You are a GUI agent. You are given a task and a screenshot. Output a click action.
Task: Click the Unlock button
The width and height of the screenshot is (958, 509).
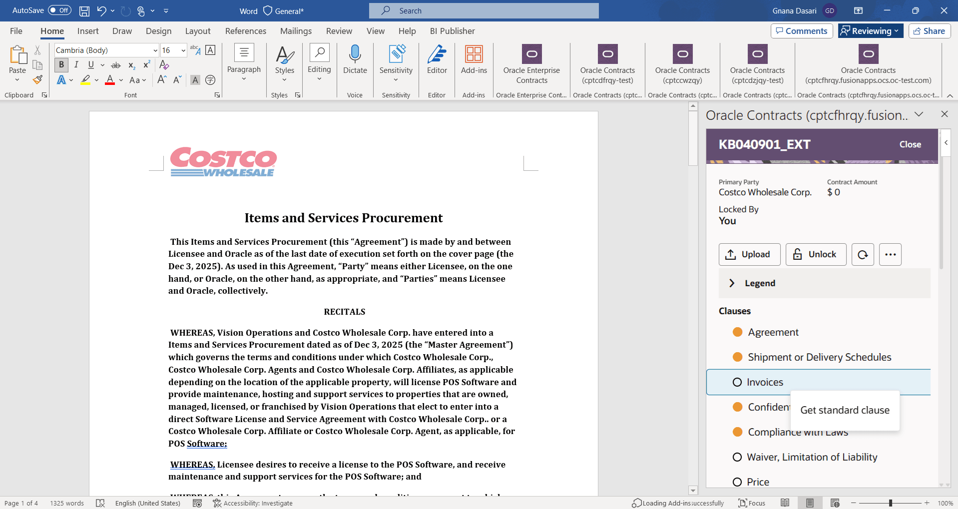click(x=816, y=254)
